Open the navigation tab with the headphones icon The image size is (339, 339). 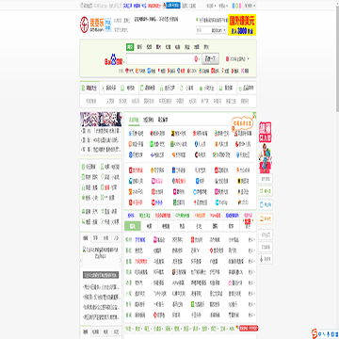(168, 88)
